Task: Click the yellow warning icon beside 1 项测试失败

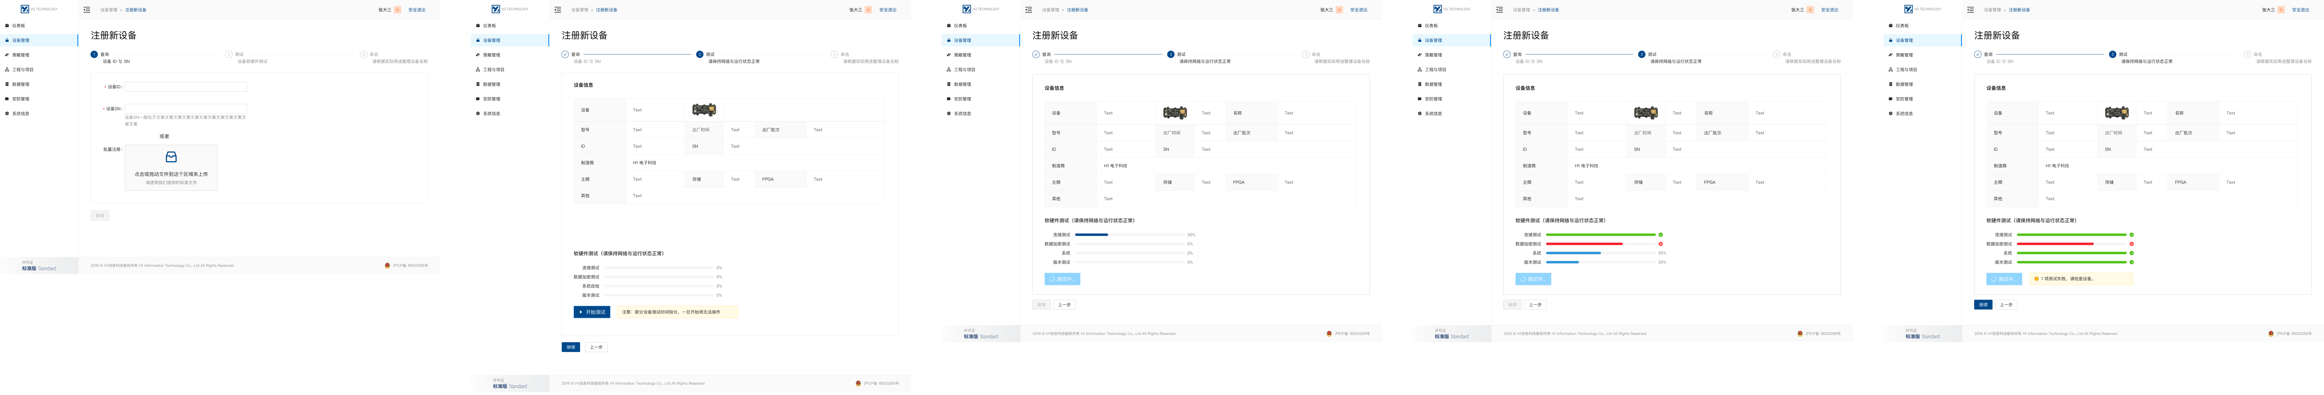Action: click(x=2036, y=279)
